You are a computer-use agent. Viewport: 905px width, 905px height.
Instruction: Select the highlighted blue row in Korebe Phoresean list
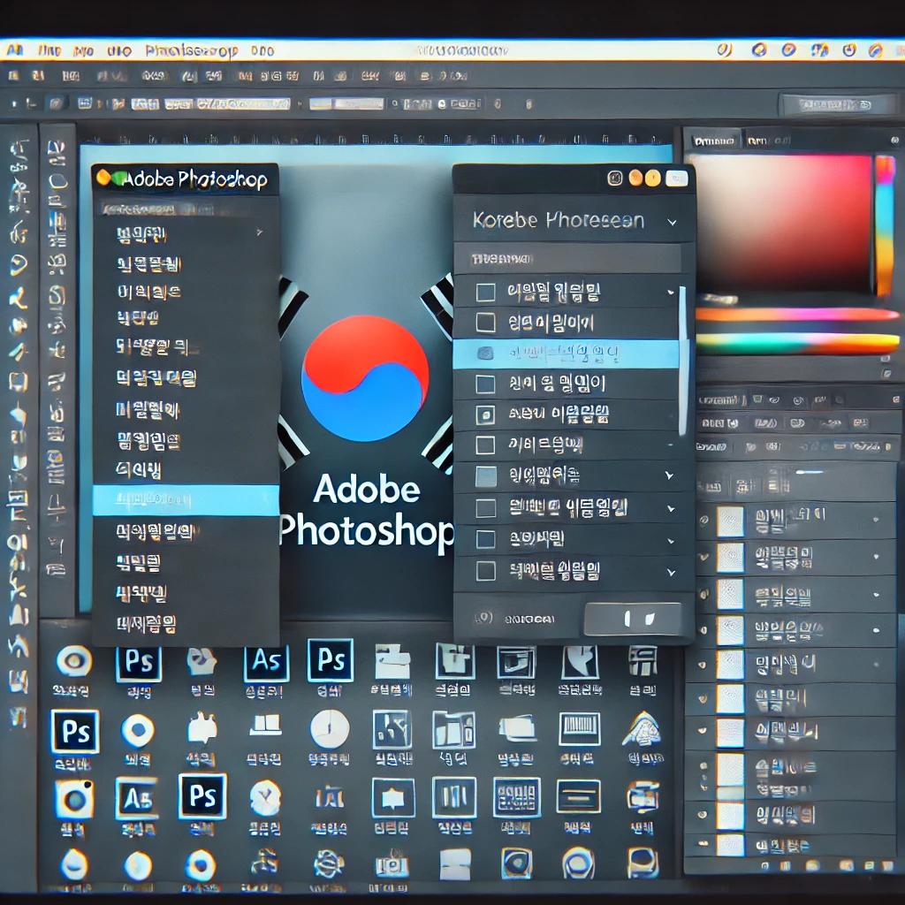pyautogui.click(x=566, y=354)
